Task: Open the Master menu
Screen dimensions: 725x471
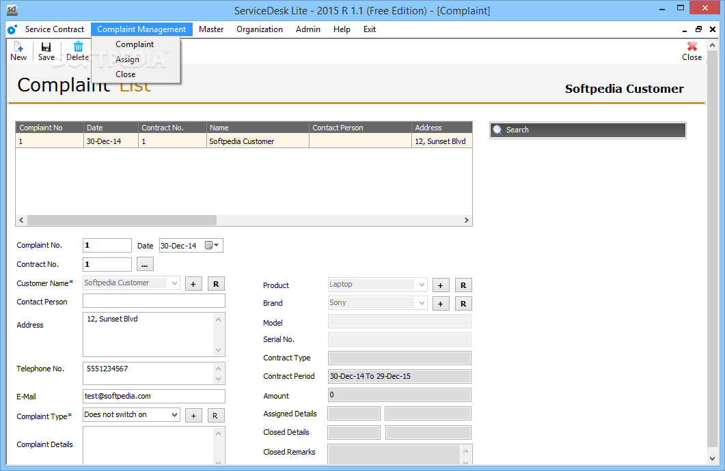Action: click(x=211, y=29)
